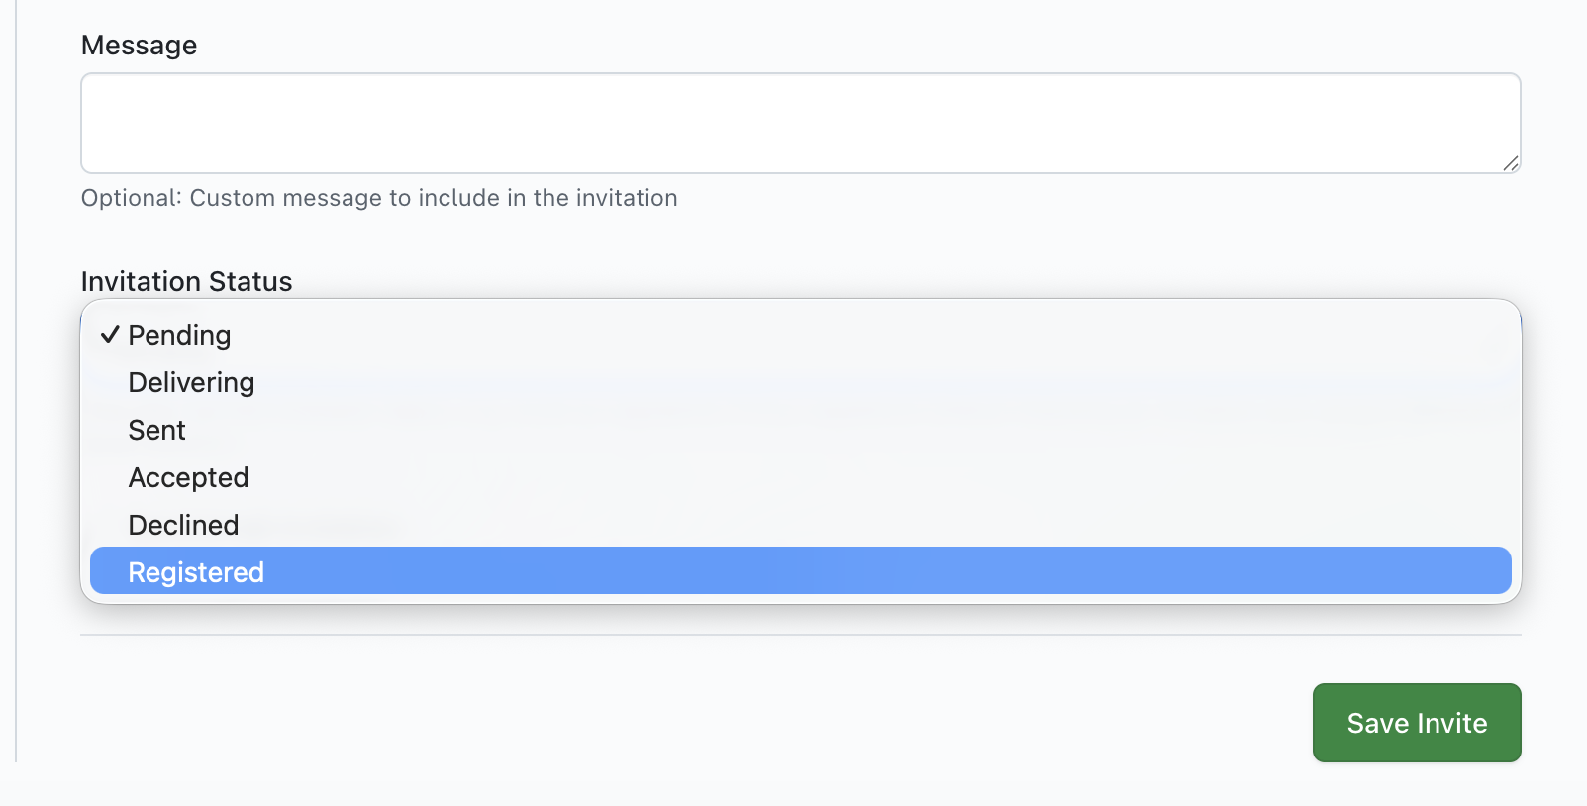The width and height of the screenshot is (1587, 806).
Task: Click the word Registered in the highlighted row
Action: [x=196, y=572]
